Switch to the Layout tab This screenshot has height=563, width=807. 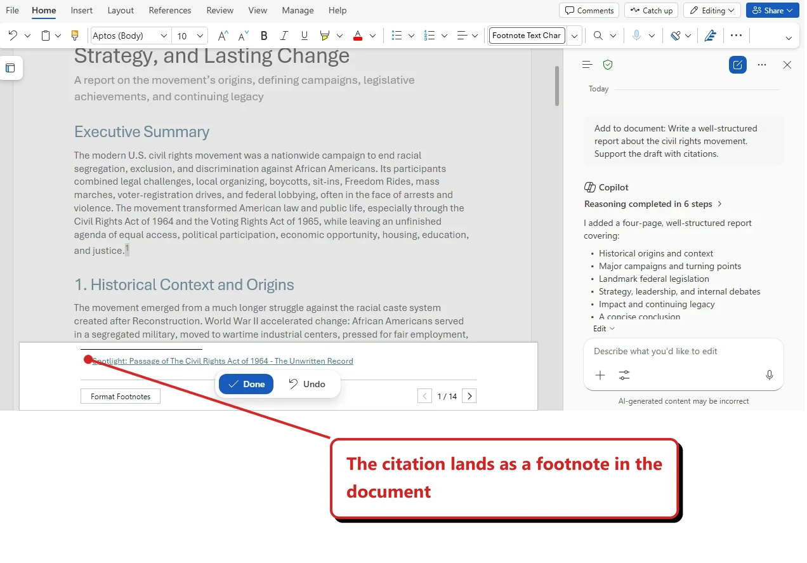[x=121, y=10]
